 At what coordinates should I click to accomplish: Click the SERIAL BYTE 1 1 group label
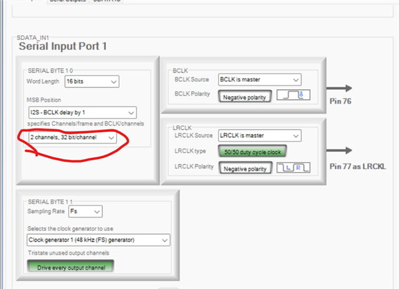(x=50, y=202)
